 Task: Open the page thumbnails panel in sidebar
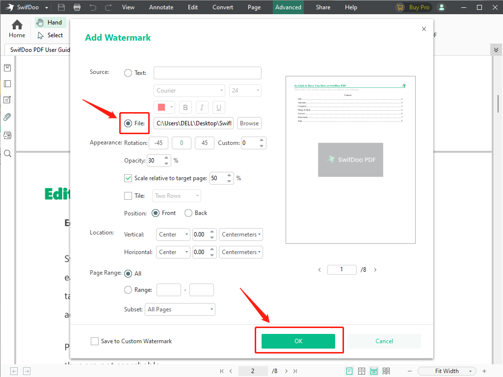[x=7, y=84]
